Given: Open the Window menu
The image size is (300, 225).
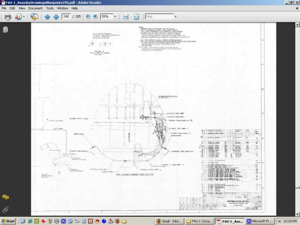Looking at the screenshot, I should [62, 8].
